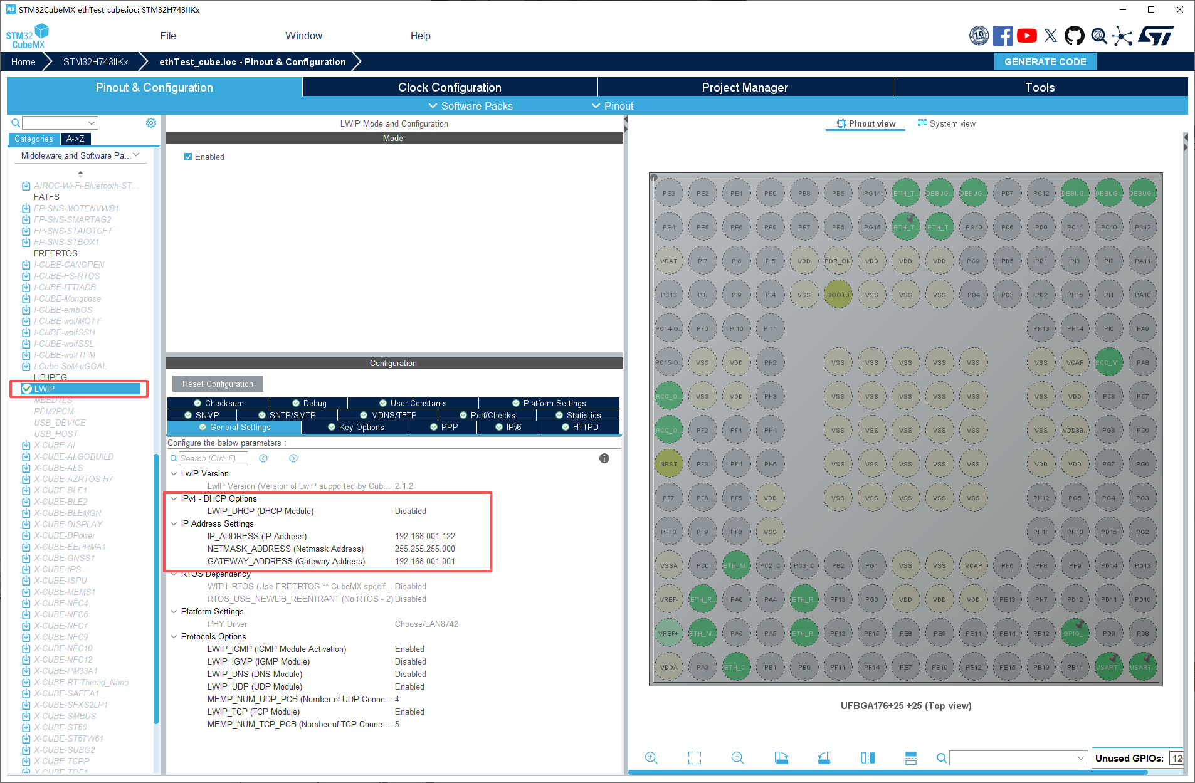The height and width of the screenshot is (783, 1195).
Task: Open the Help menu
Action: pos(420,36)
